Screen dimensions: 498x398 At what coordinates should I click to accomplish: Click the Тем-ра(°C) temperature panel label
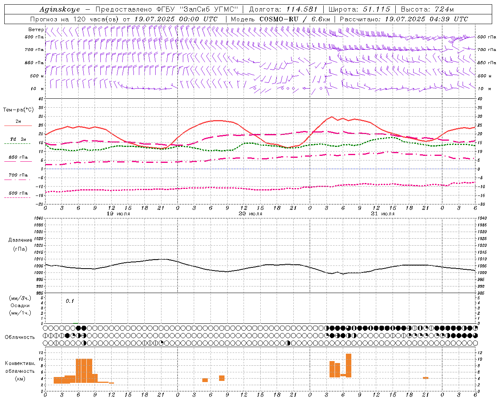tap(18, 110)
